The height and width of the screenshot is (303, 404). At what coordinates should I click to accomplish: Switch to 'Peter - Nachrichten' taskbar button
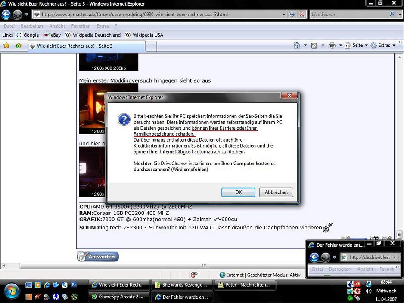point(245,285)
